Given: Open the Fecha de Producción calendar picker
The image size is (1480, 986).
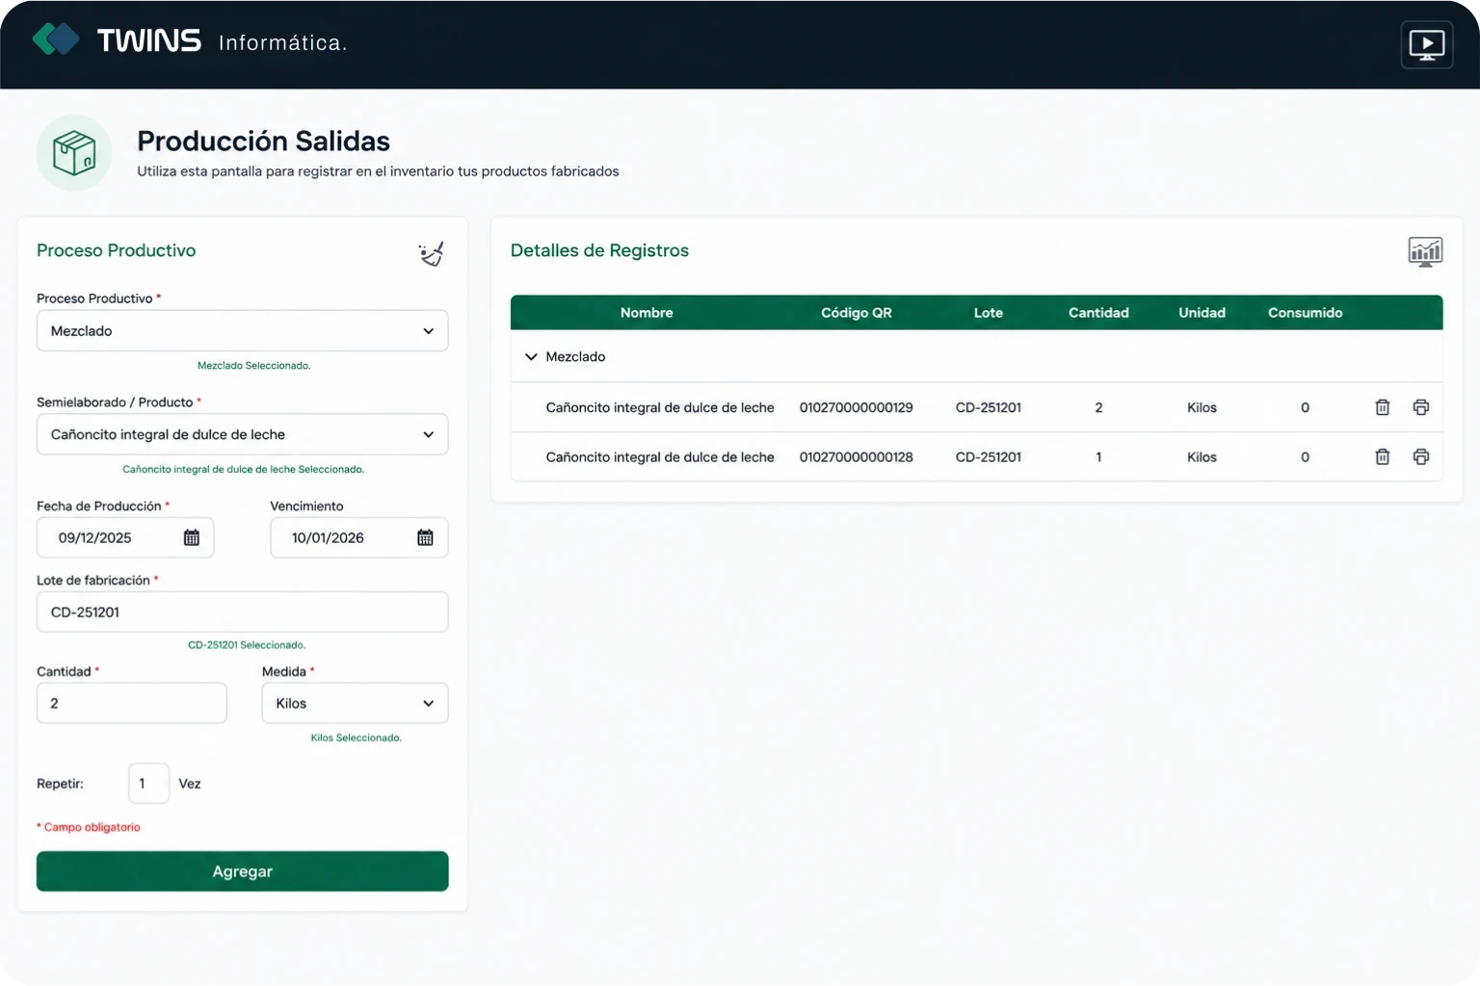Looking at the screenshot, I should [x=192, y=537].
